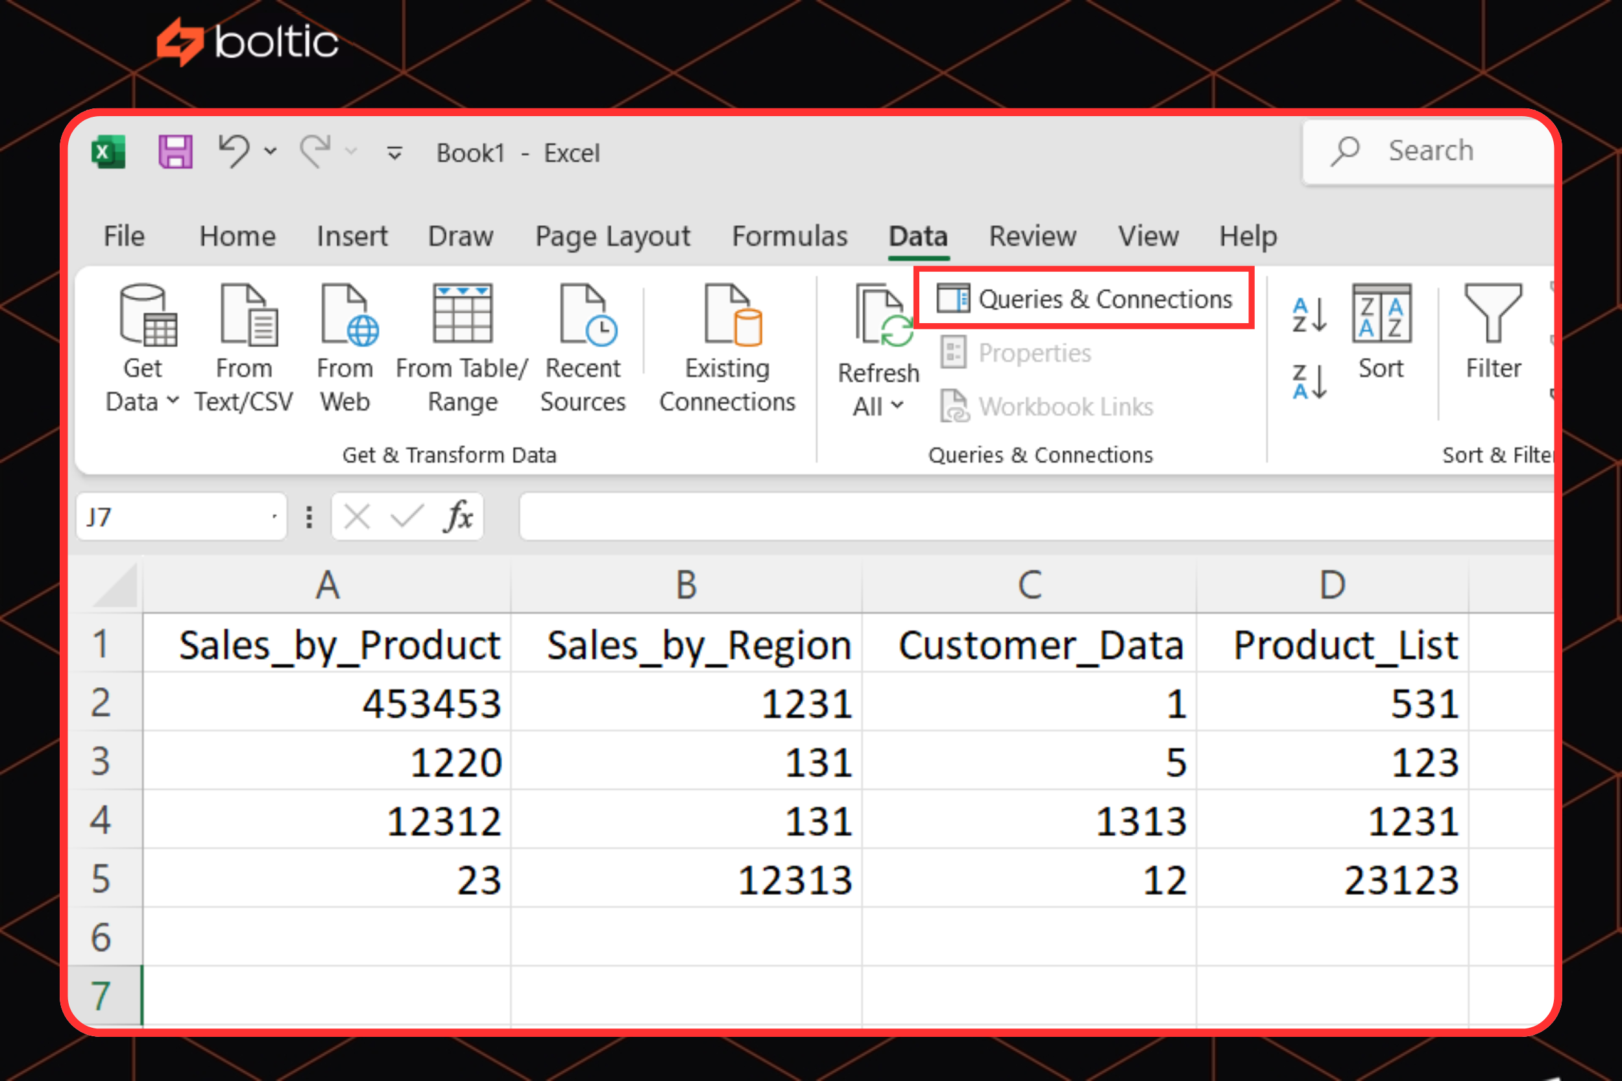Select the Formulas tab
1622x1081 pixels.
(790, 236)
